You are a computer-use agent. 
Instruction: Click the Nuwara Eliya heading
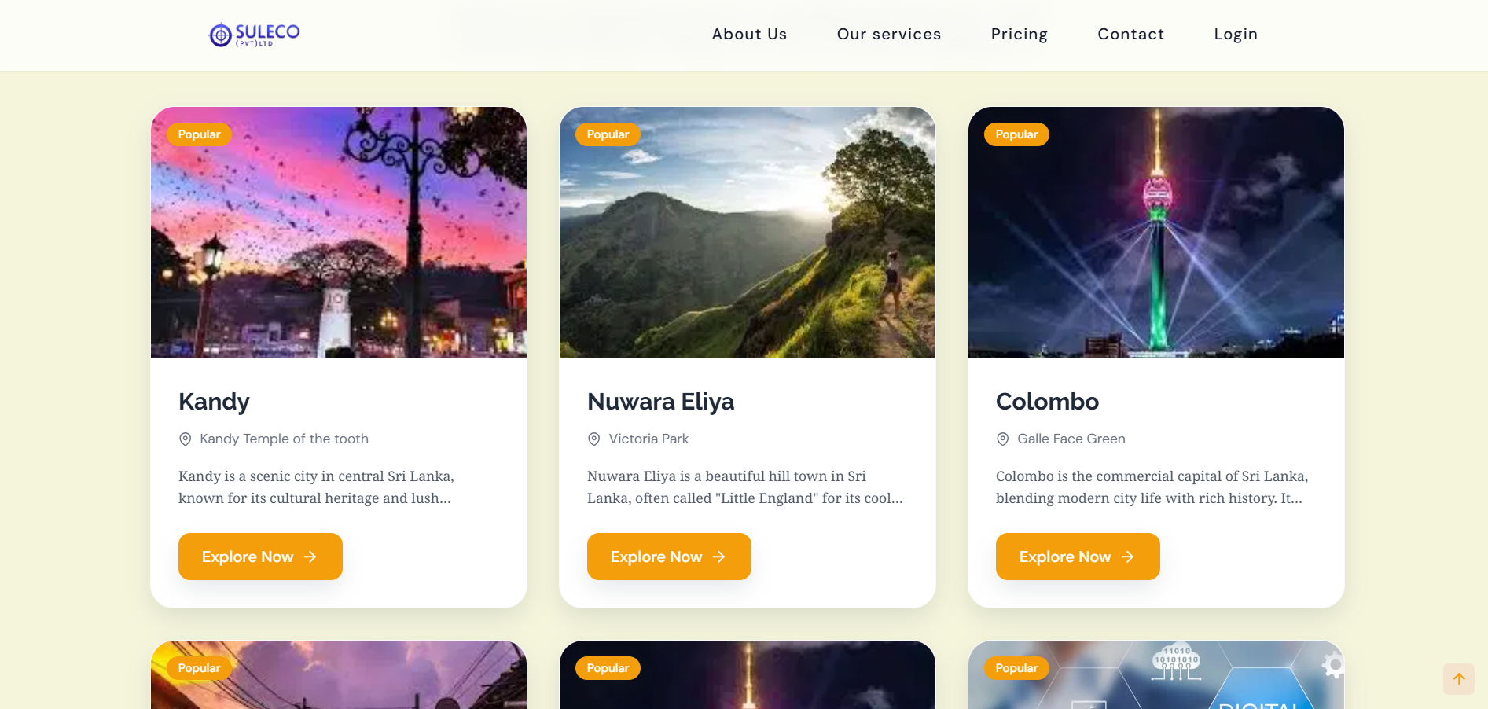[x=660, y=402]
